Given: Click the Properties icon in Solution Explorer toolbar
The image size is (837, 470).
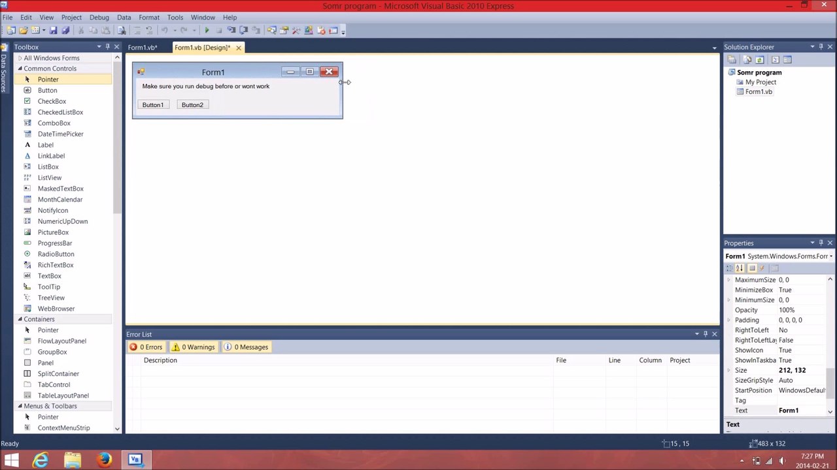Looking at the screenshot, I should coord(732,59).
